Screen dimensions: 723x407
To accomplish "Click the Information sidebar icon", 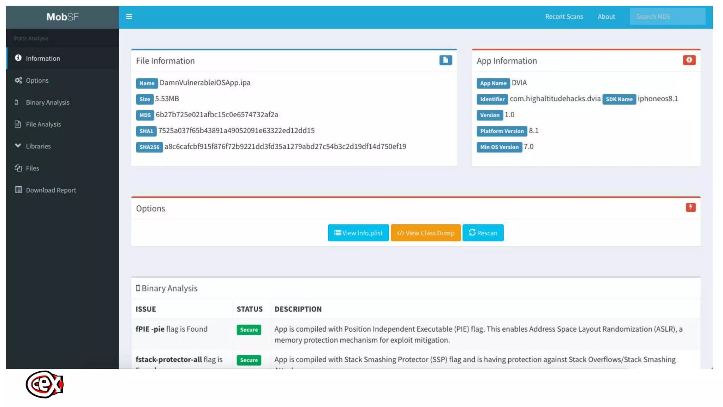I will pos(18,58).
